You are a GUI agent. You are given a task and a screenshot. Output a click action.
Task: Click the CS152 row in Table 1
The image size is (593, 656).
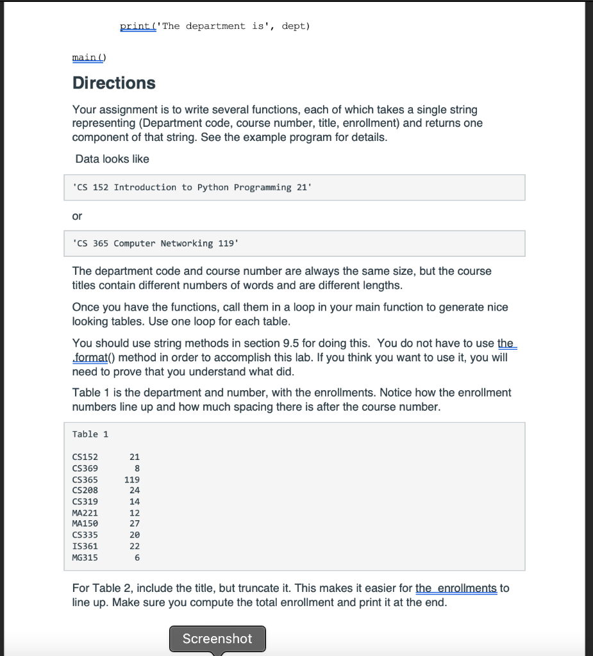(x=106, y=457)
